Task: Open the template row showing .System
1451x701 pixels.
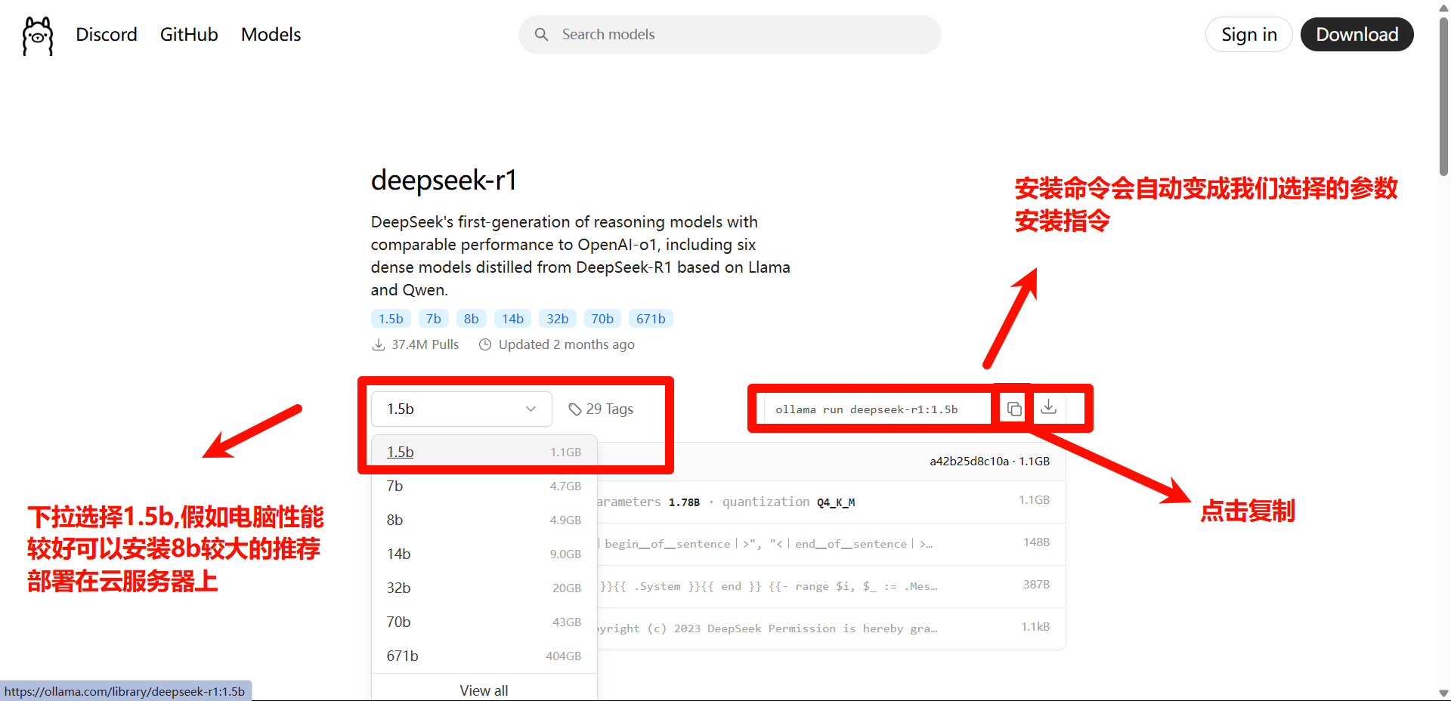Action: tap(831, 586)
